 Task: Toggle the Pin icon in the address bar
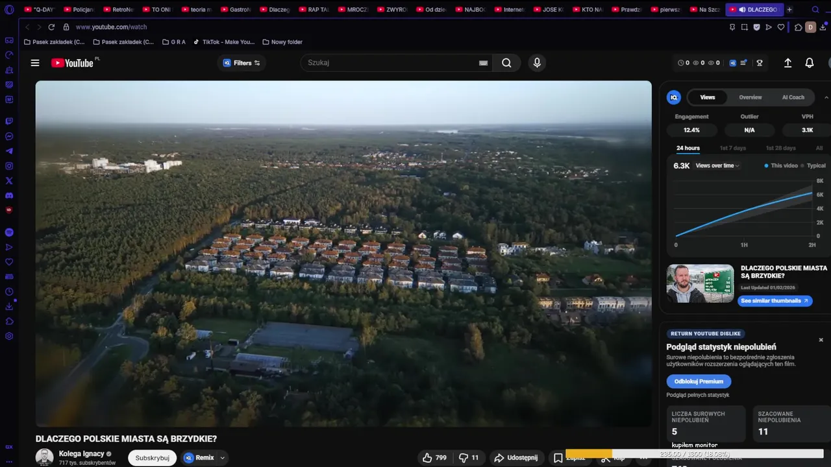pyautogui.click(x=732, y=27)
